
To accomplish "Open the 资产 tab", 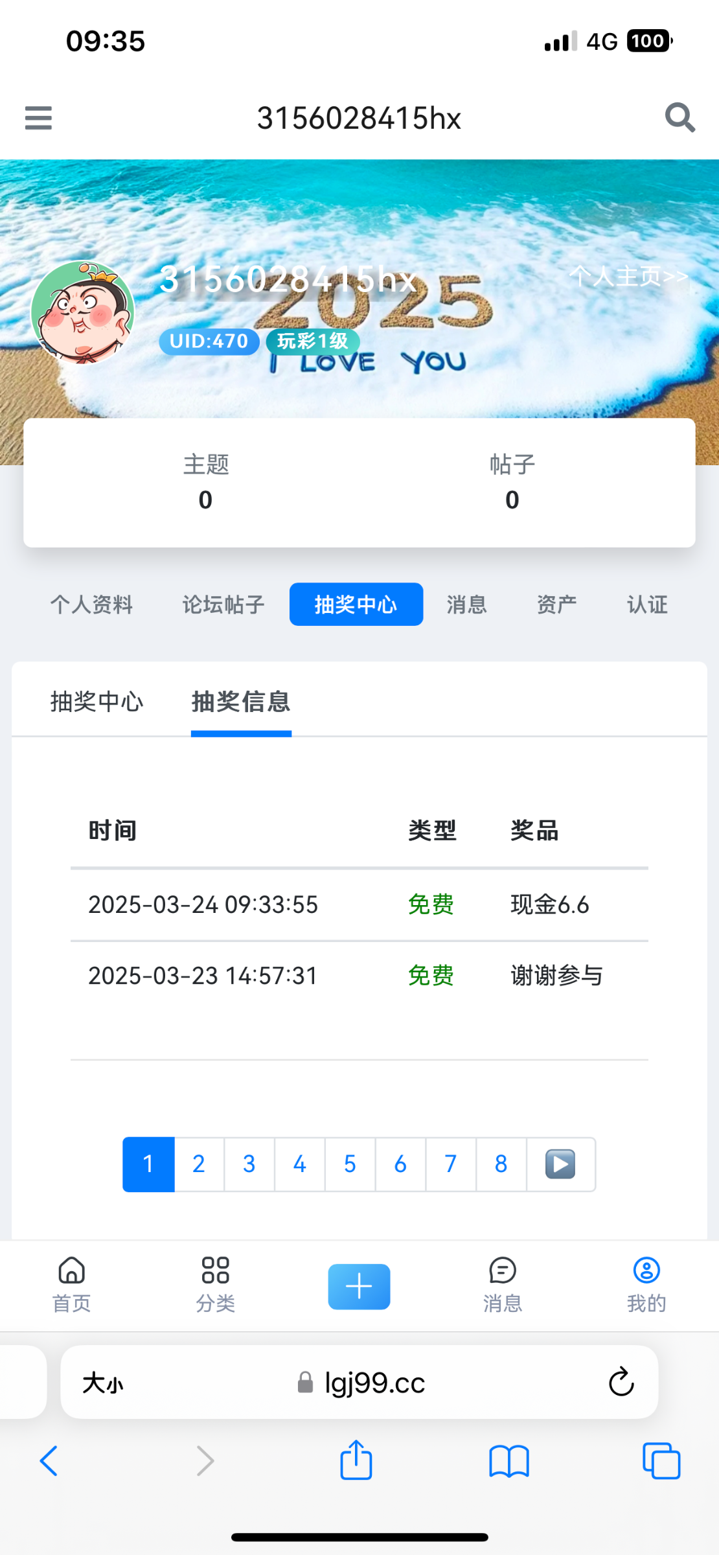I will (x=556, y=605).
